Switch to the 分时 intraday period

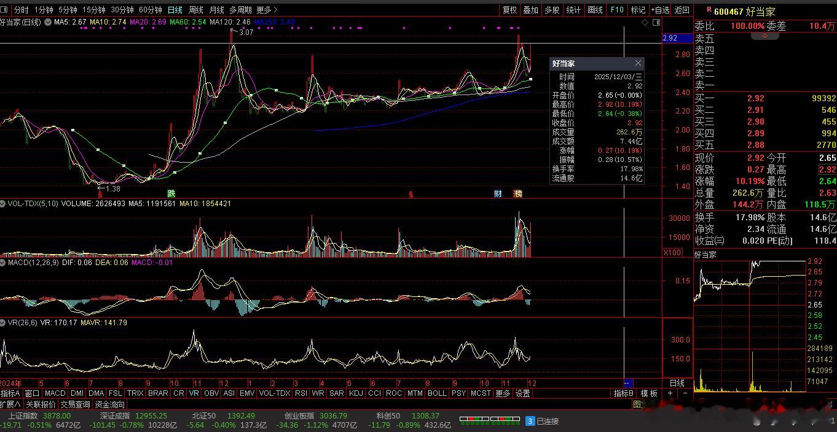click(21, 10)
